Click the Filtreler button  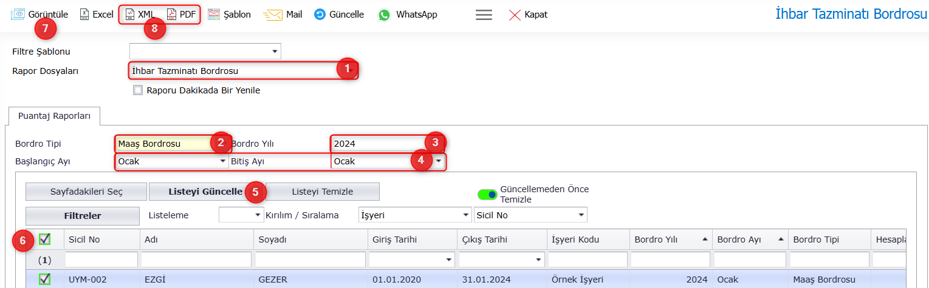click(83, 215)
